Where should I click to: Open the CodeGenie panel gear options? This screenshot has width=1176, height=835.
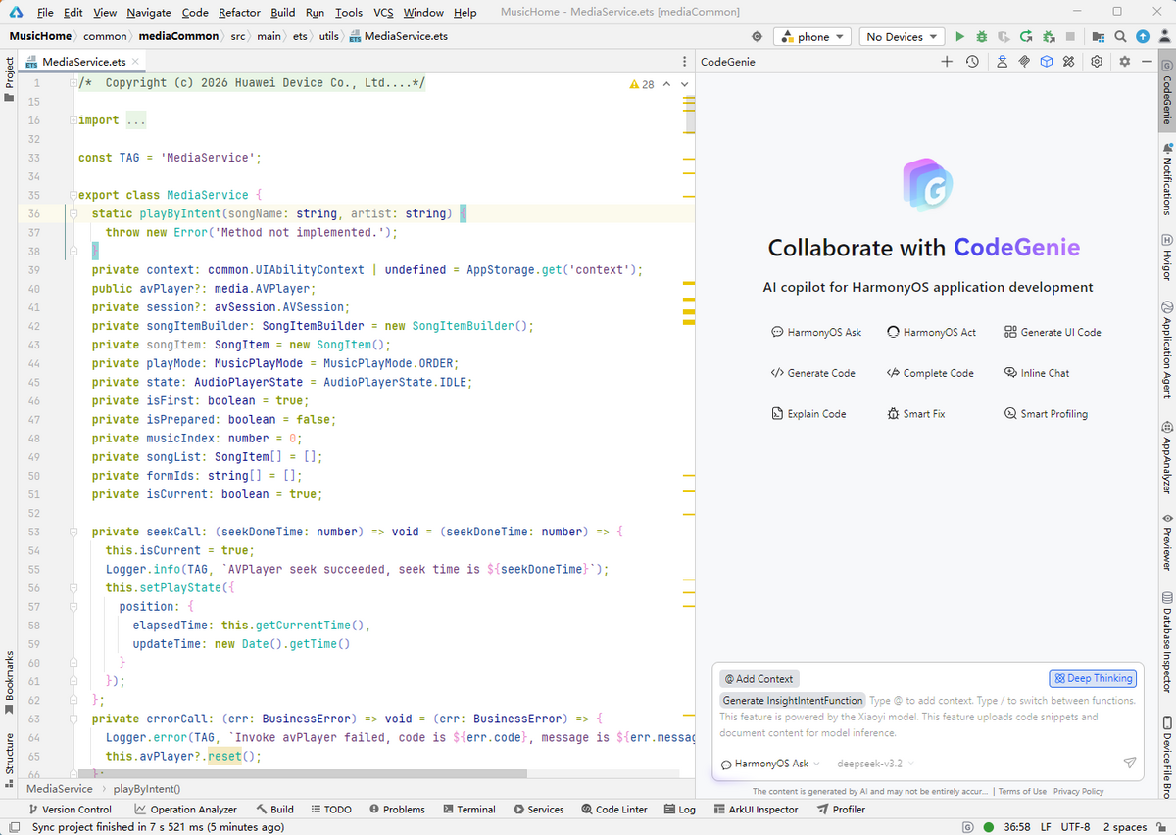(1124, 61)
